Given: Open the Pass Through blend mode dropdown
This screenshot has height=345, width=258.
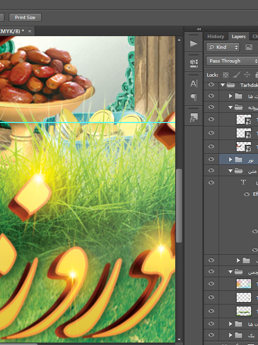Looking at the screenshot, I should [x=232, y=61].
